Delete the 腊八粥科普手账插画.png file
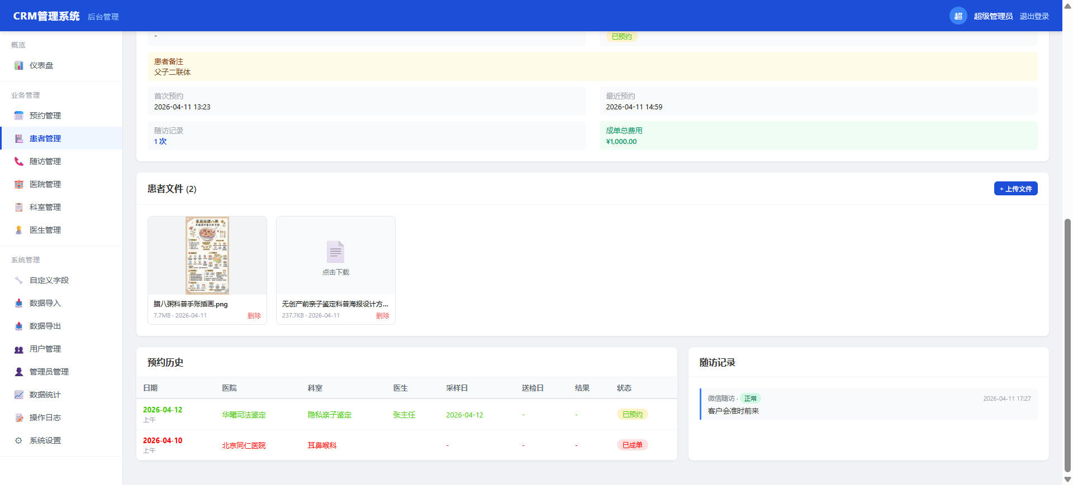The height and width of the screenshot is (485, 1073). (x=254, y=315)
